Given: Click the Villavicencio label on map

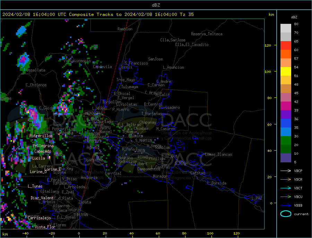Looking at the screenshot, I should pyautogui.click(x=77, y=61).
